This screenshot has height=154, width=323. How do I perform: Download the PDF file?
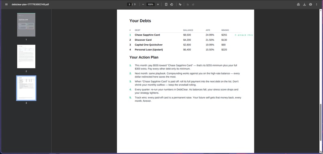[x=304, y=4]
